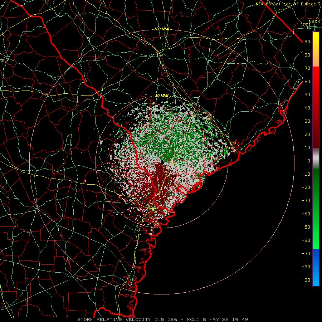Click the 30 value on the velocity scale
This screenshot has width=322, height=322.
307,121
